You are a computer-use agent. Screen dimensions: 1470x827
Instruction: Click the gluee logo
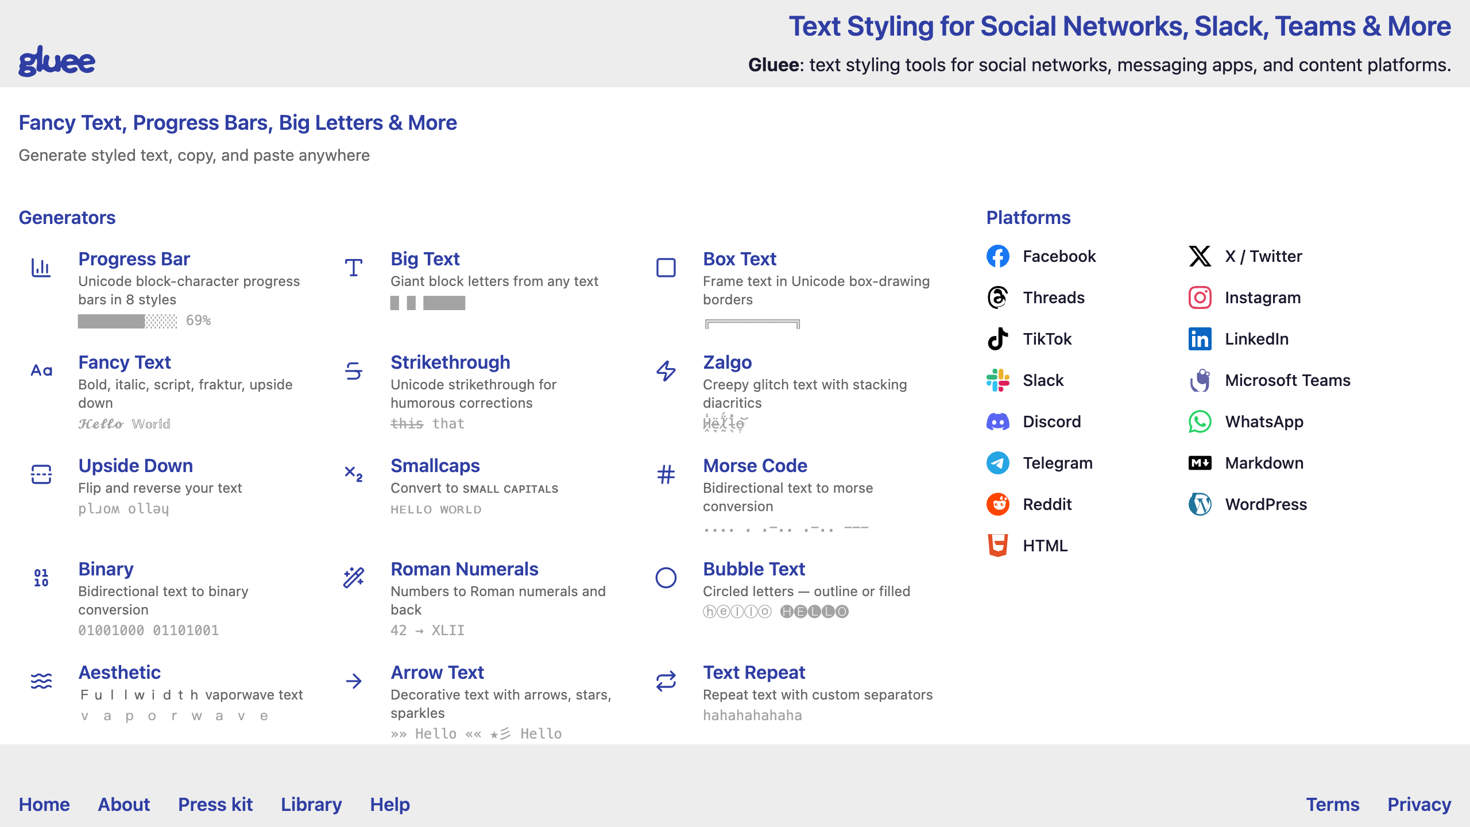coord(57,61)
